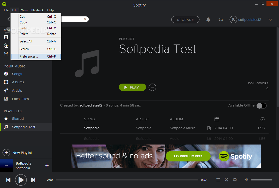
Task: Add the current song with the plus icon
Action: click(47, 165)
